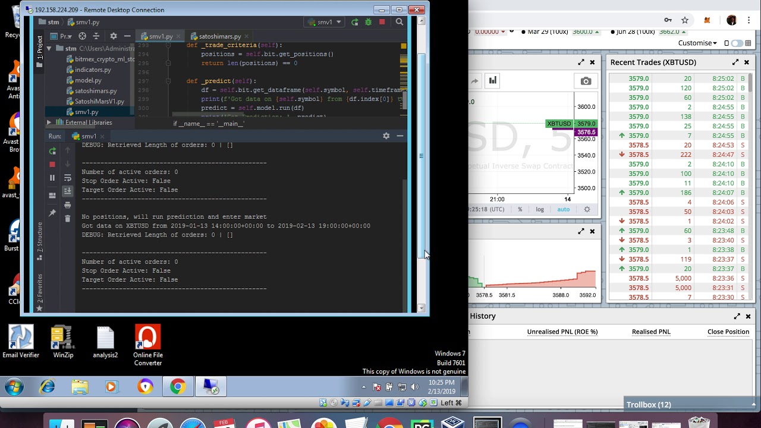Image resolution: width=761 pixels, height=428 pixels.
Task: Print the Run console output
Action: pos(68,205)
